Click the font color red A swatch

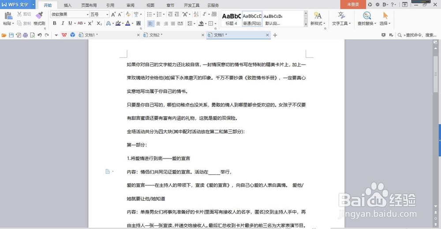tap(128, 23)
